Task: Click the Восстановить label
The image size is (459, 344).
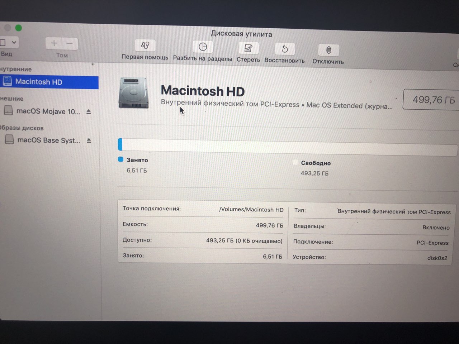Action: click(x=285, y=61)
